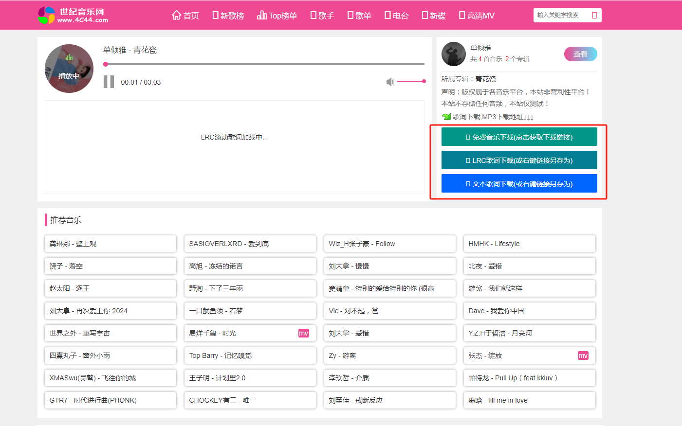682x426 pixels.
Task: Open the 新歌榜 menu item
Action: coord(228,16)
